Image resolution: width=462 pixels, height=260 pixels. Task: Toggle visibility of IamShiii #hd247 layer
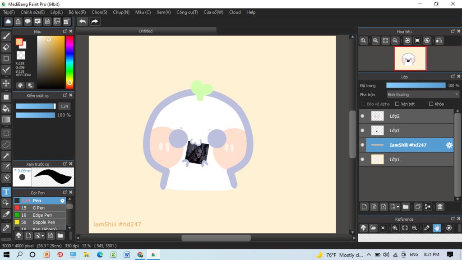coord(362,145)
